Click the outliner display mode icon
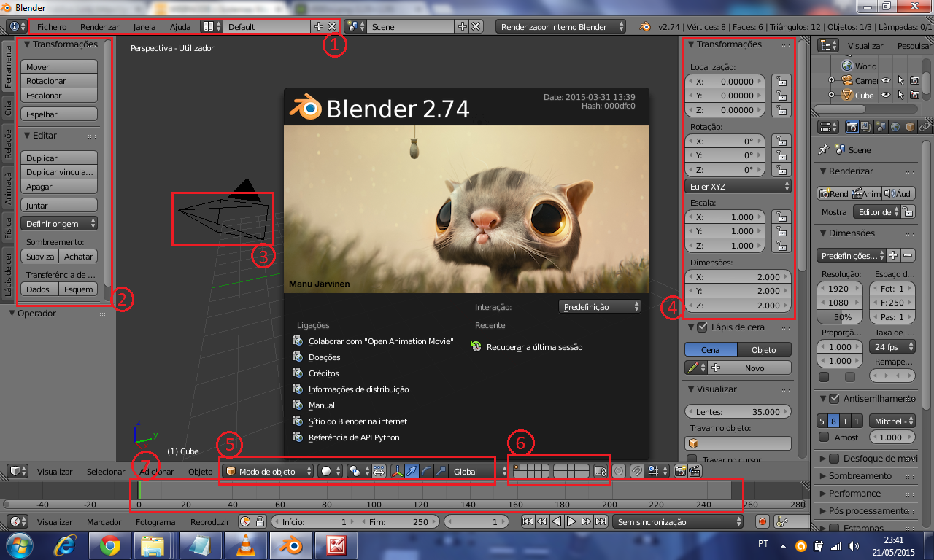 tap(827, 44)
